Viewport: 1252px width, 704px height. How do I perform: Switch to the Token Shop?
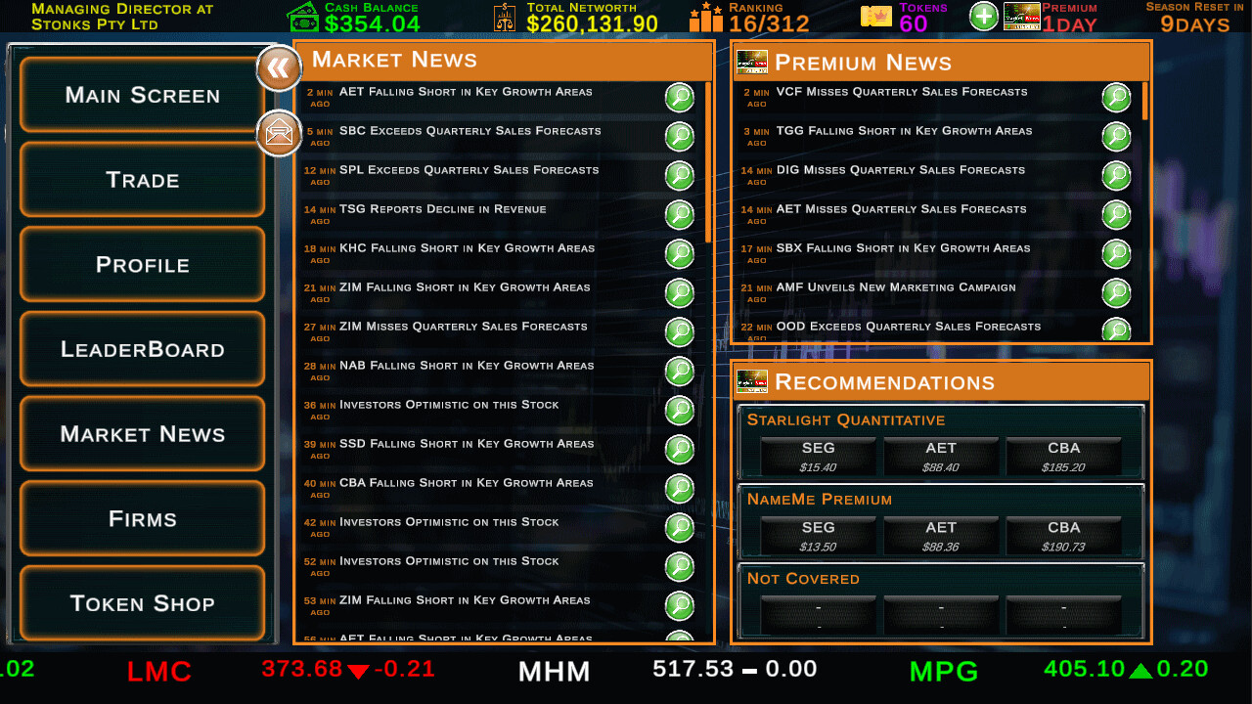(x=141, y=603)
